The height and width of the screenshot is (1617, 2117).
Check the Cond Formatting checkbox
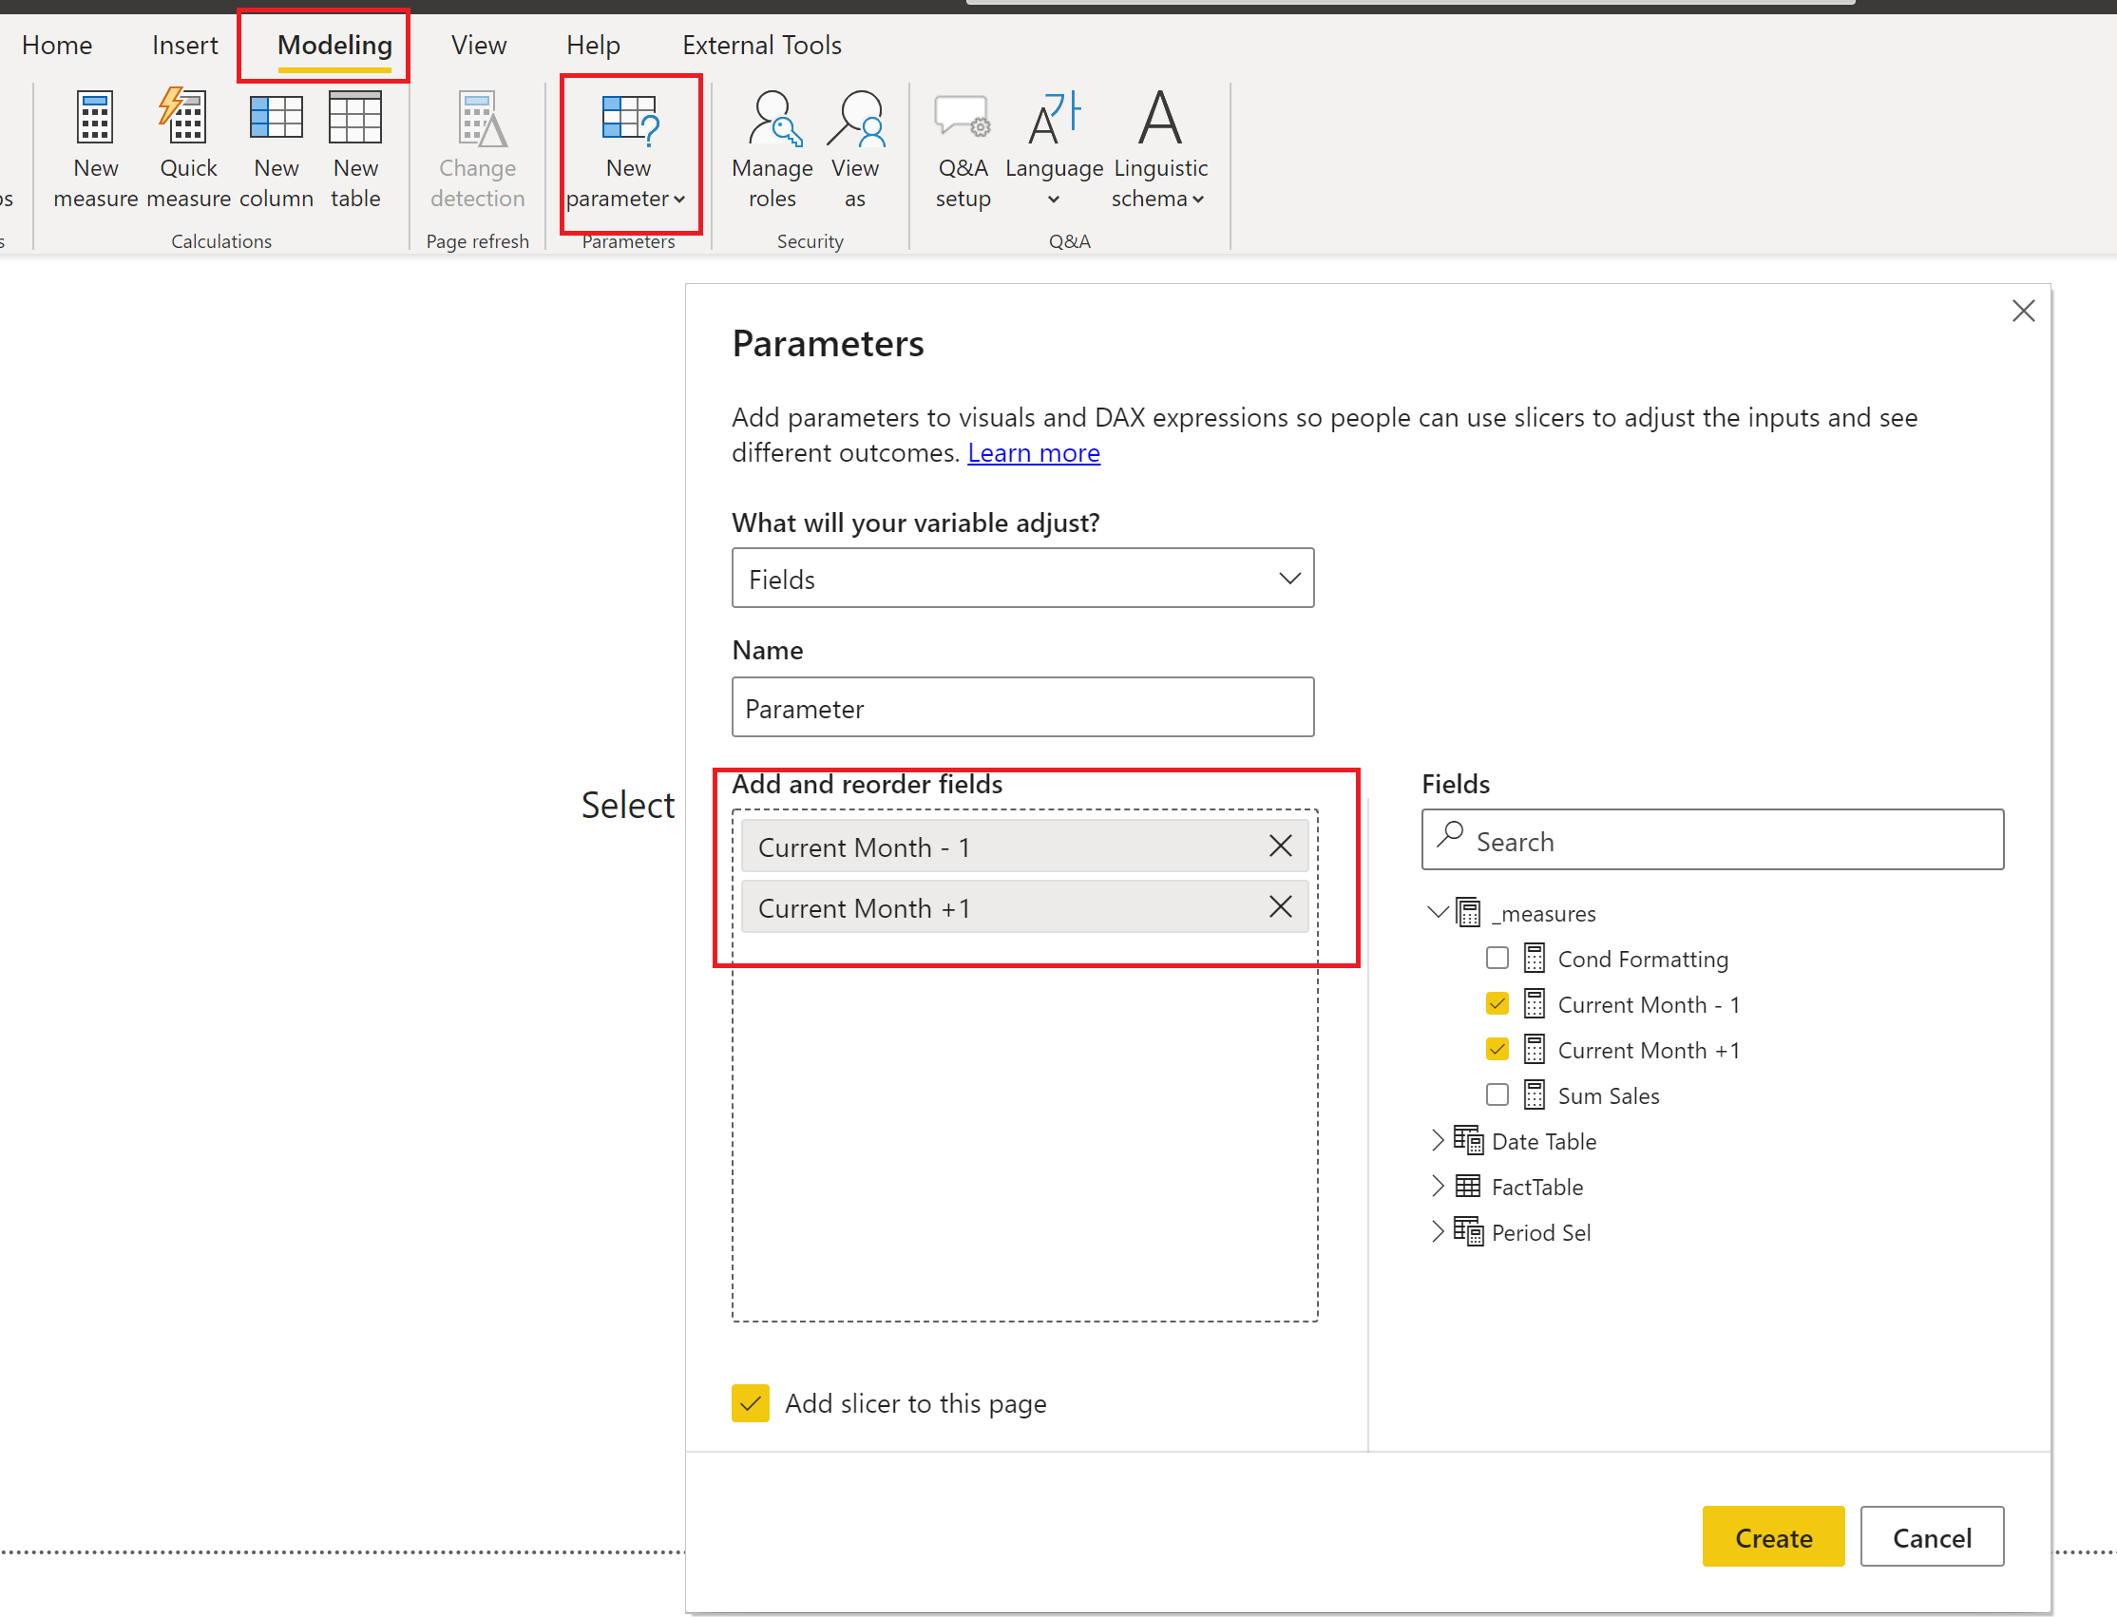click(x=1496, y=958)
